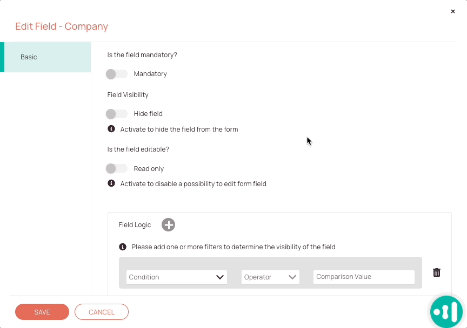Close the Edit Field dialog

pos(453,11)
